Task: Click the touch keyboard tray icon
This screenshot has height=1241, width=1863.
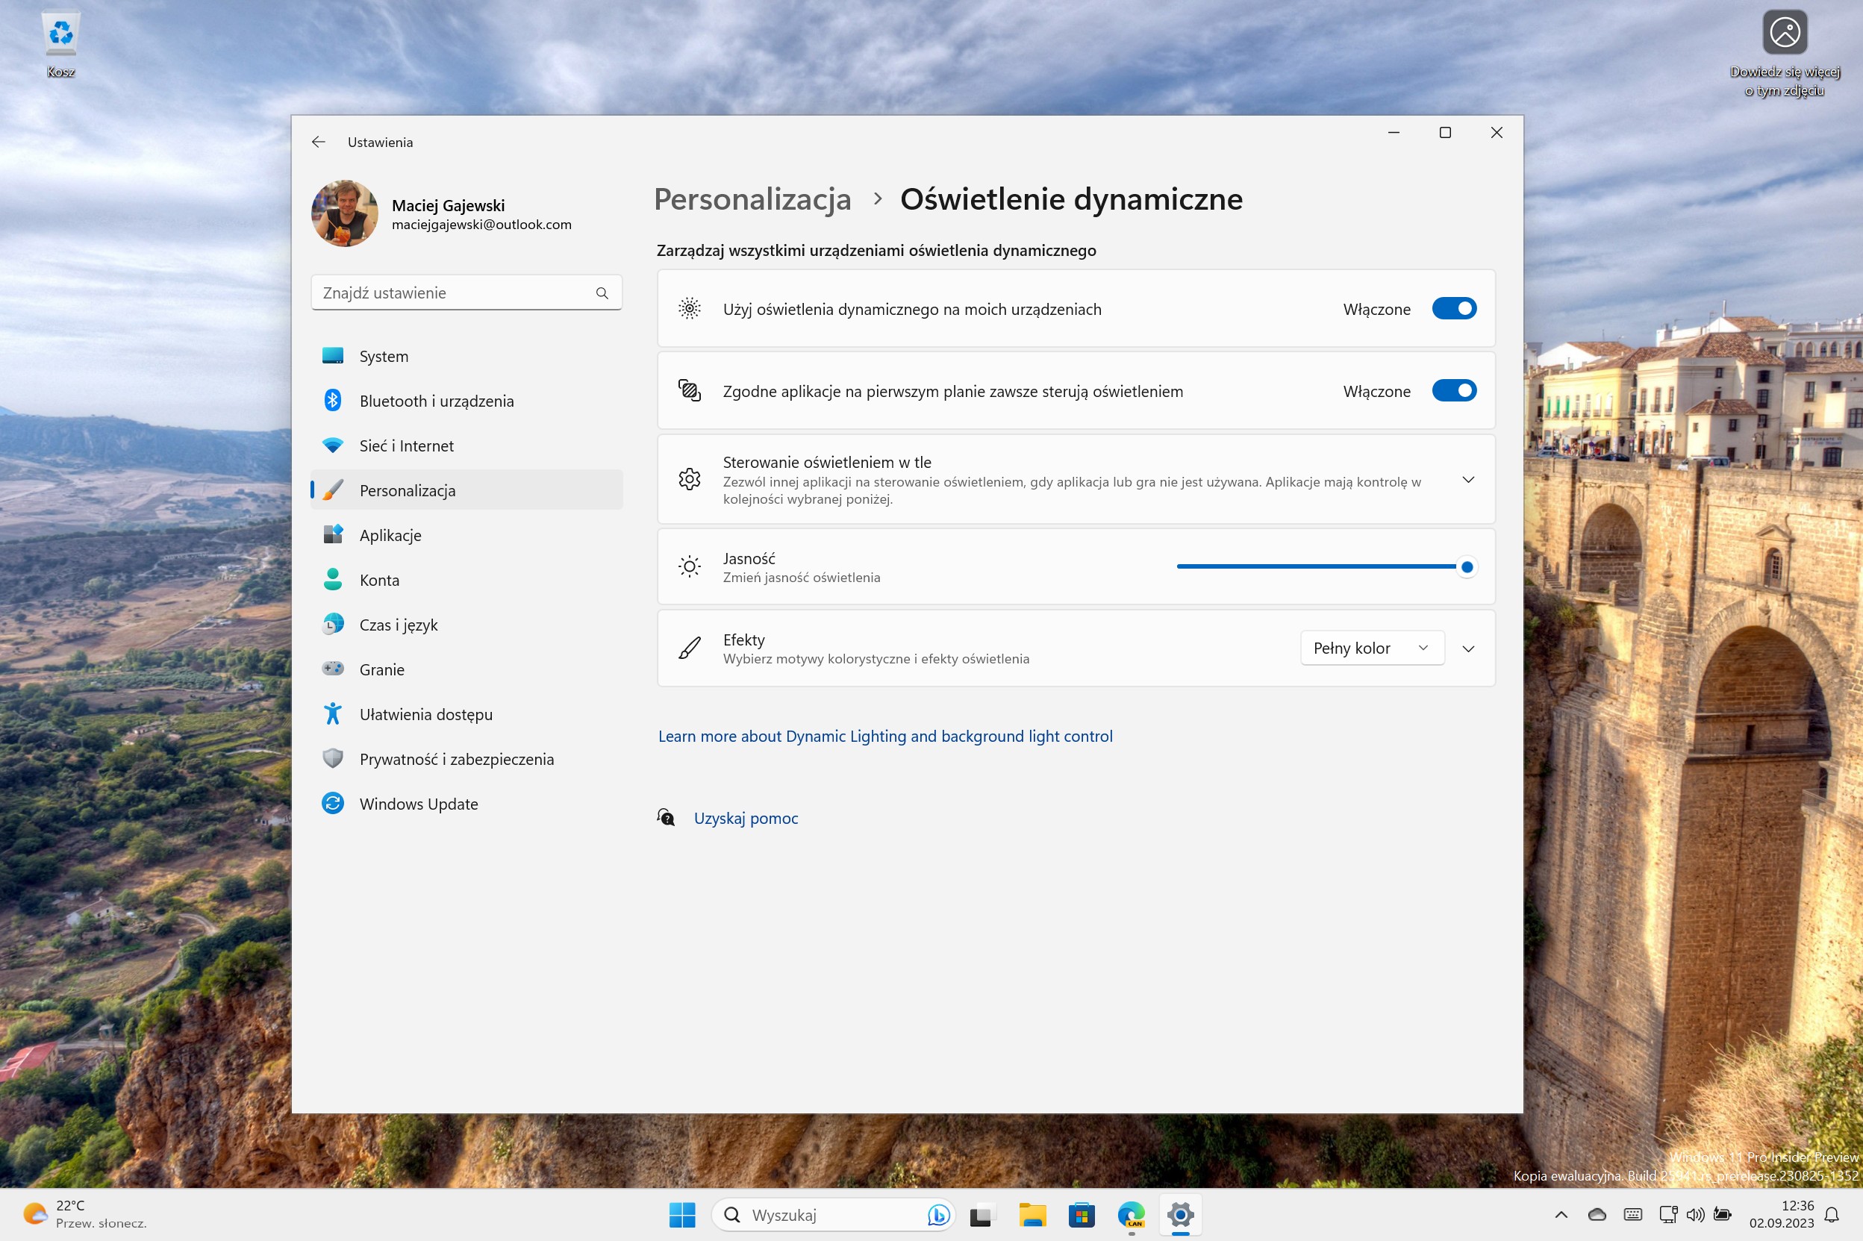Action: (x=1632, y=1215)
